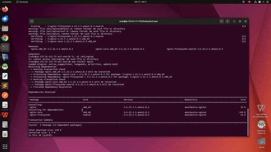Click 'Total download size: 639 k' line

[x=45, y=130]
